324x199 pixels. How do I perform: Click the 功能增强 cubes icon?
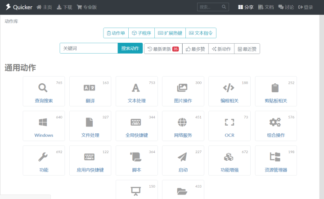click(x=229, y=157)
